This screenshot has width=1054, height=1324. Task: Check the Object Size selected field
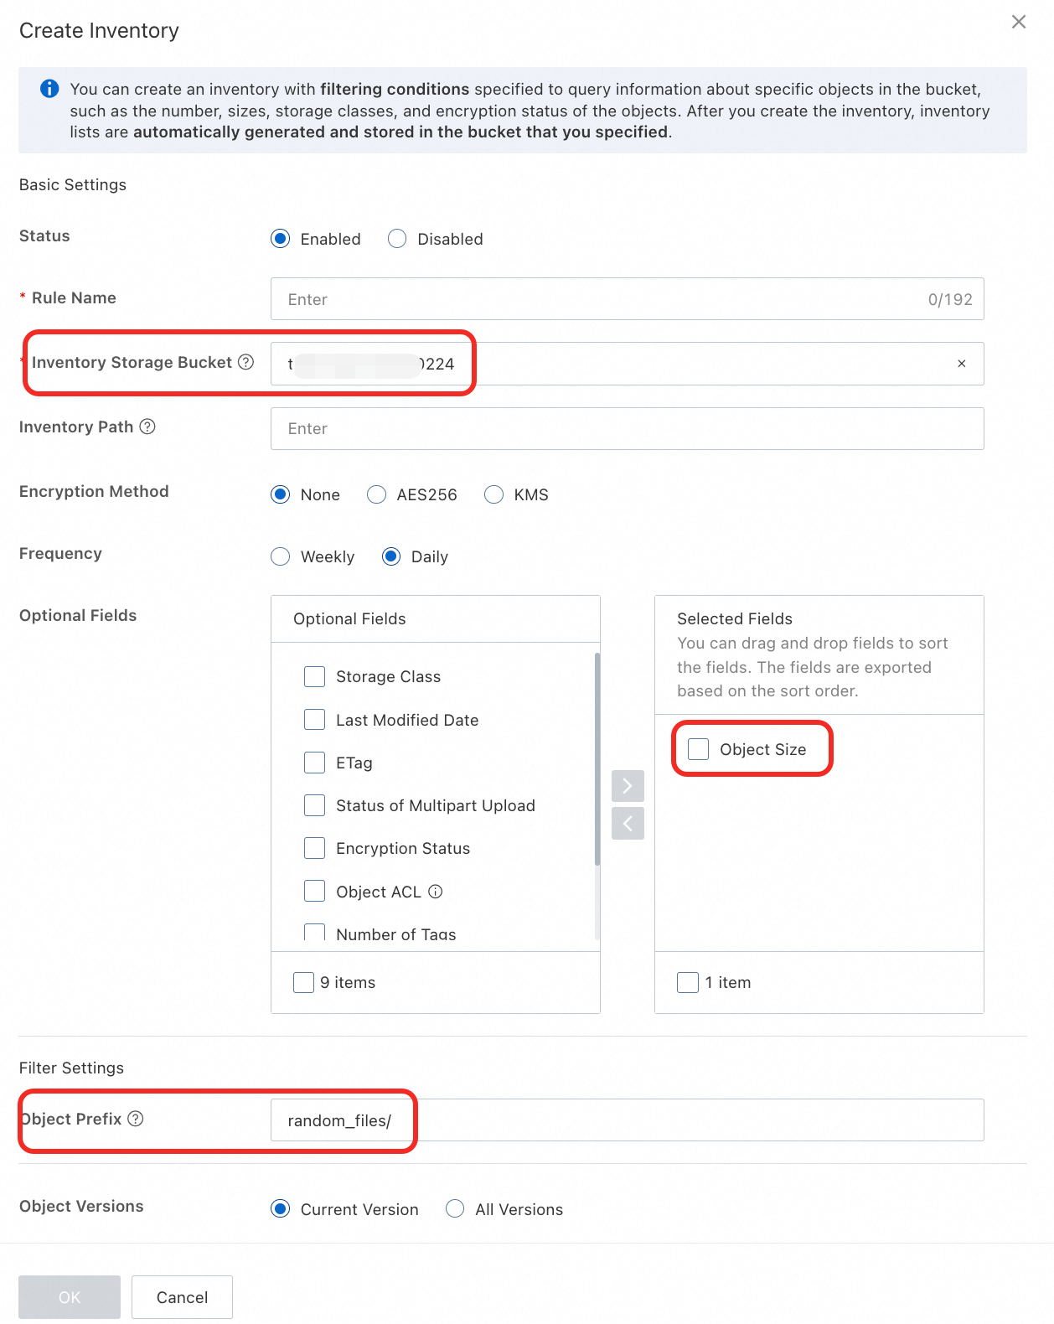click(698, 749)
